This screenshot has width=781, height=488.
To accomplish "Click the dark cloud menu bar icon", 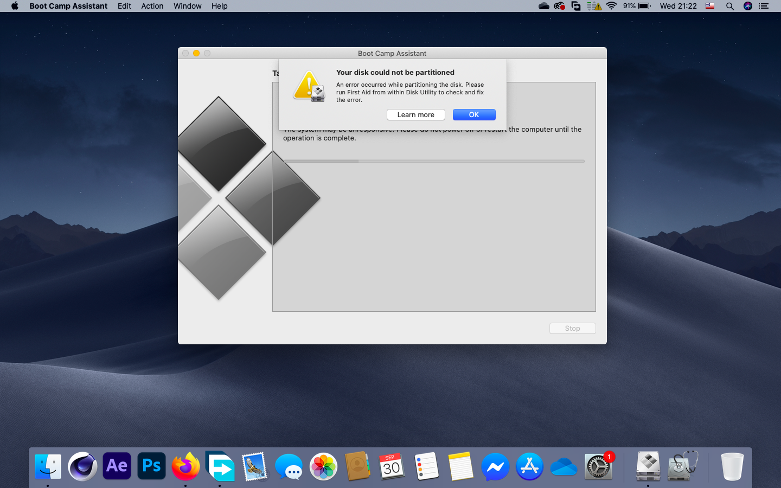I will tap(544, 6).
